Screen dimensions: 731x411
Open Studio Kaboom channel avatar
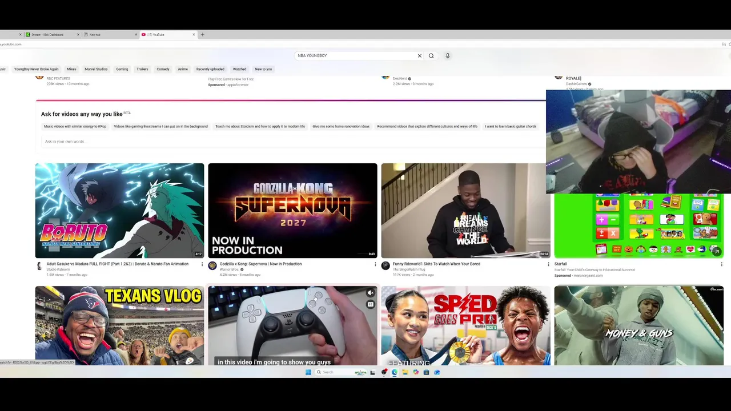click(39, 266)
